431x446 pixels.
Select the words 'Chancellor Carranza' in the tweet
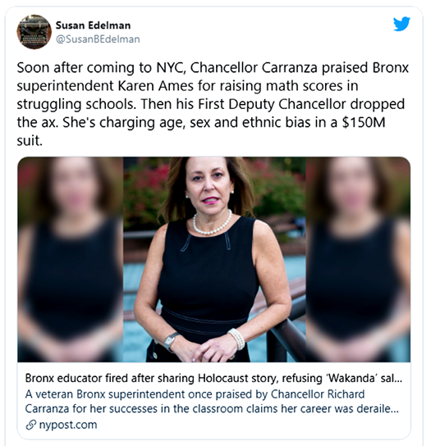[x=254, y=68]
